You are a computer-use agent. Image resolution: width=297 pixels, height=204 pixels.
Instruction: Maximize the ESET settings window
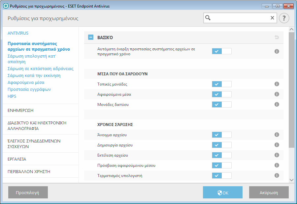click(278, 6)
